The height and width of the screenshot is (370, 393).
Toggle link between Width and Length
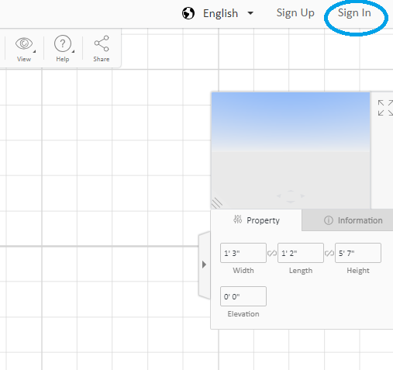(272, 253)
